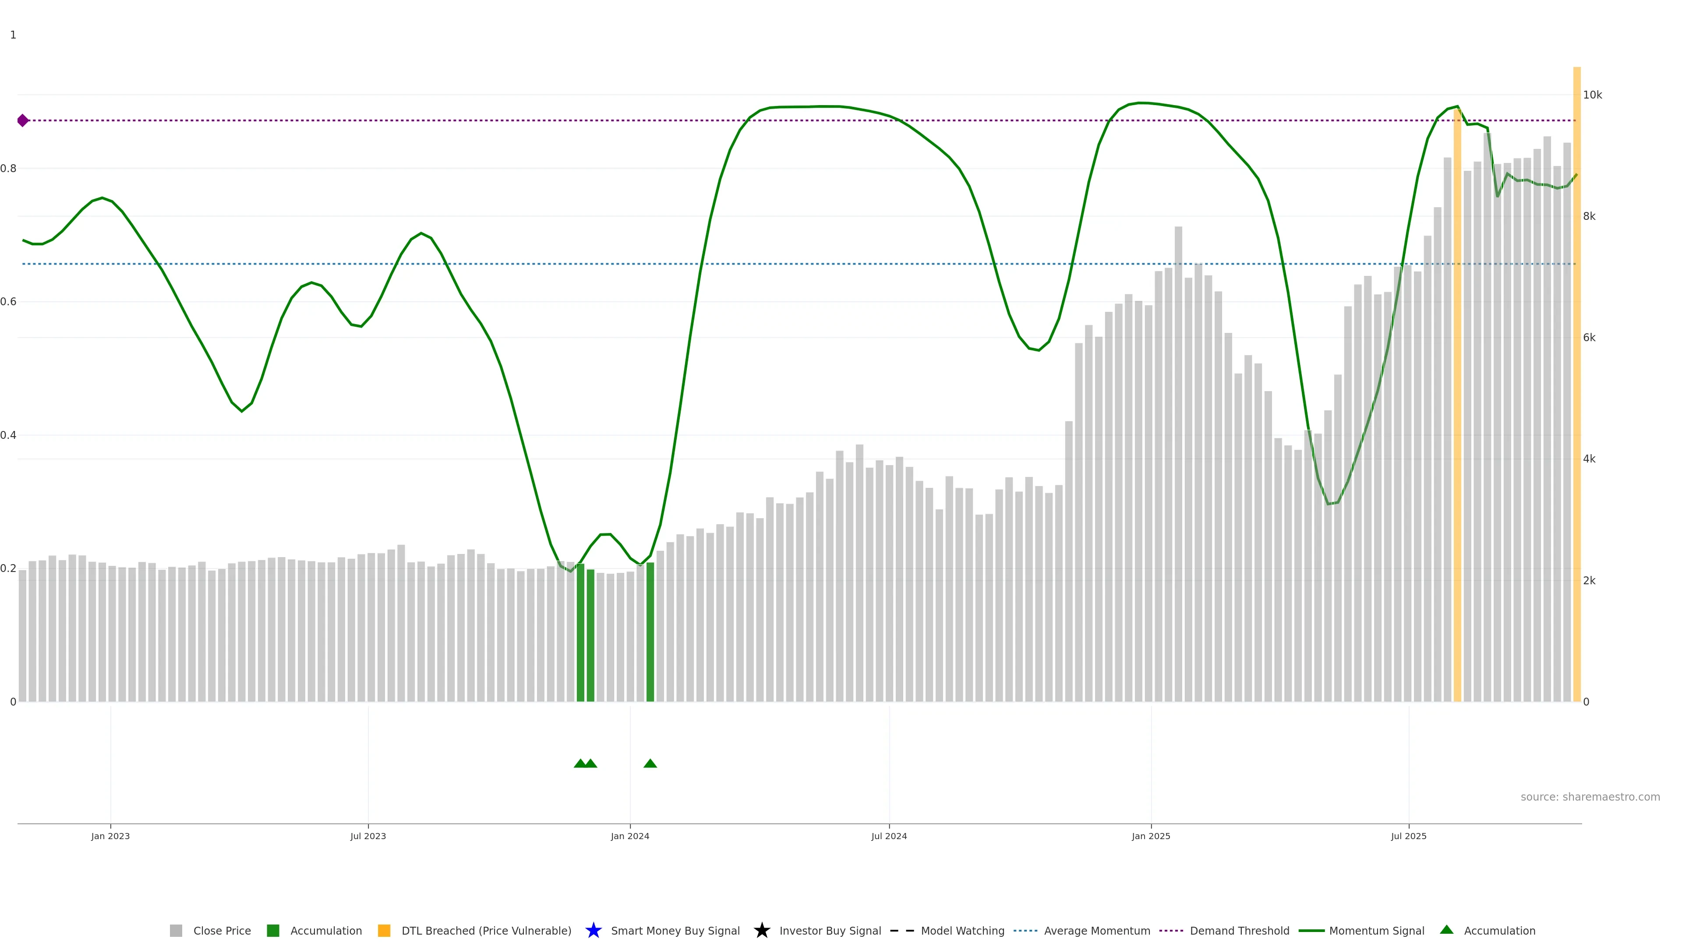Image resolution: width=1682 pixels, height=946 pixels.
Task: Toggle the green Accumulation square legend icon
Action: 273,930
